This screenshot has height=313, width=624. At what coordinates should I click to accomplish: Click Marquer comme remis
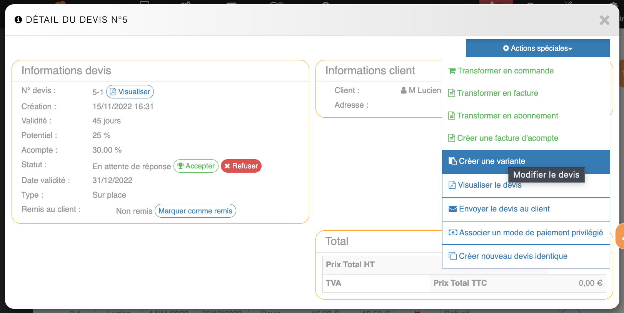(195, 211)
